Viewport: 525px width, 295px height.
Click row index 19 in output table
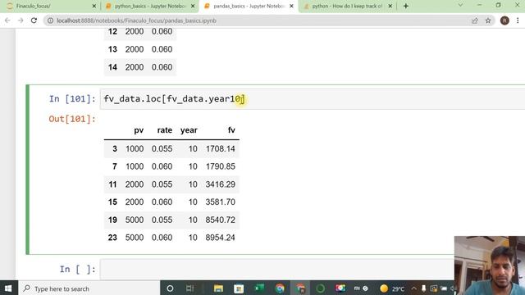112,220
